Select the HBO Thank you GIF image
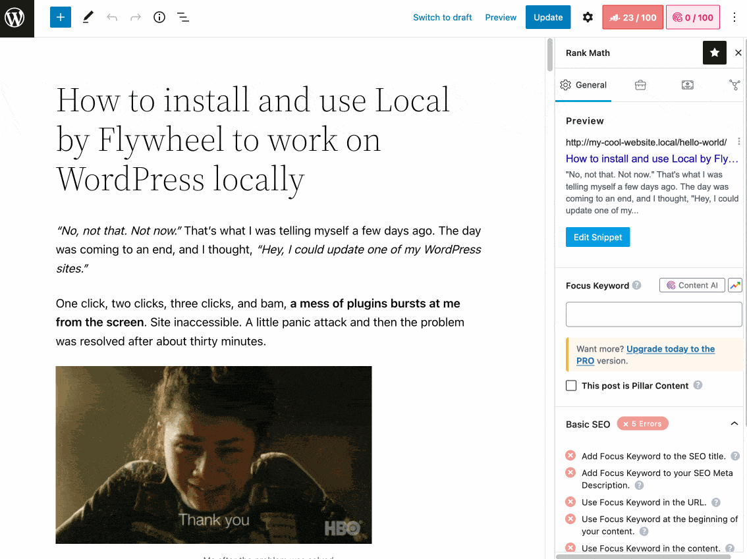Image resolution: width=747 pixels, height=559 pixels. click(214, 455)
